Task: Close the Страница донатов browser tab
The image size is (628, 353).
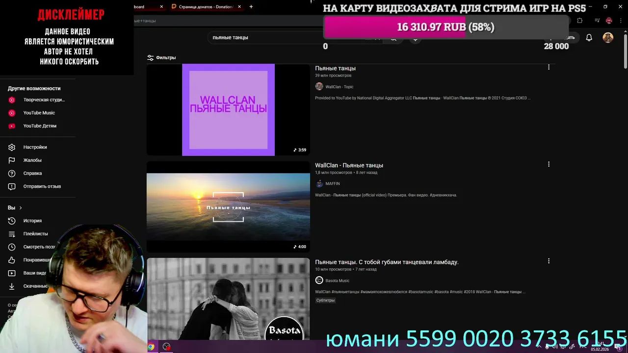Action: click(239, 7)
